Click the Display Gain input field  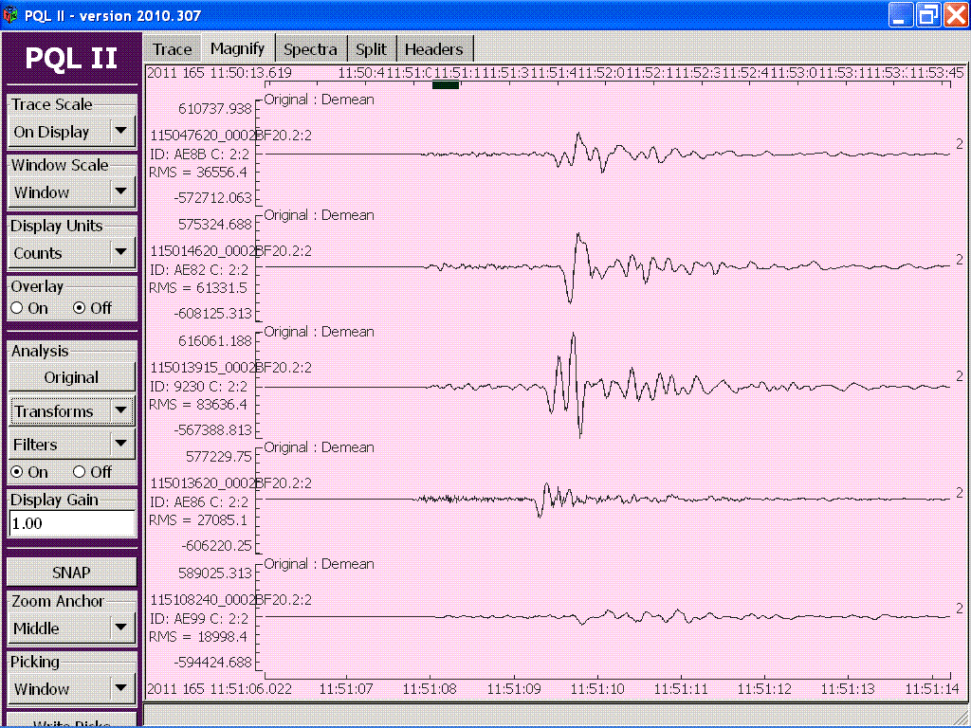(x=72, y=523)
